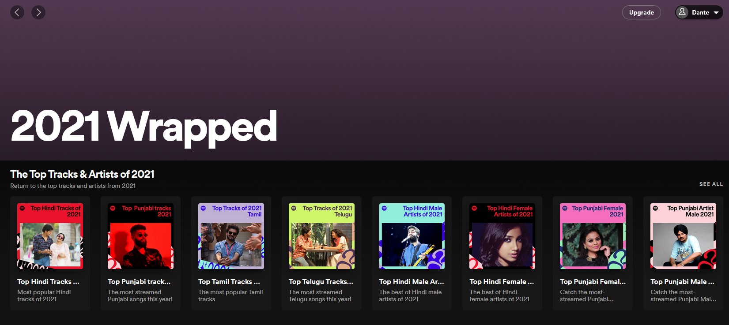Click Spotify logo on Hindi Male Artists cover
Viewport: 729px width, 325px height.
tap(384, 208)
